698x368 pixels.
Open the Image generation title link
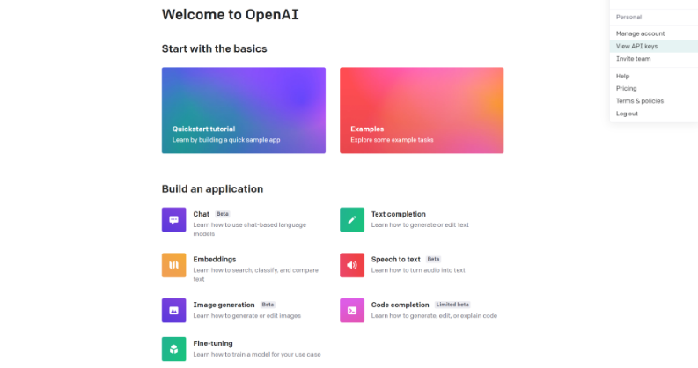[224, 305]
